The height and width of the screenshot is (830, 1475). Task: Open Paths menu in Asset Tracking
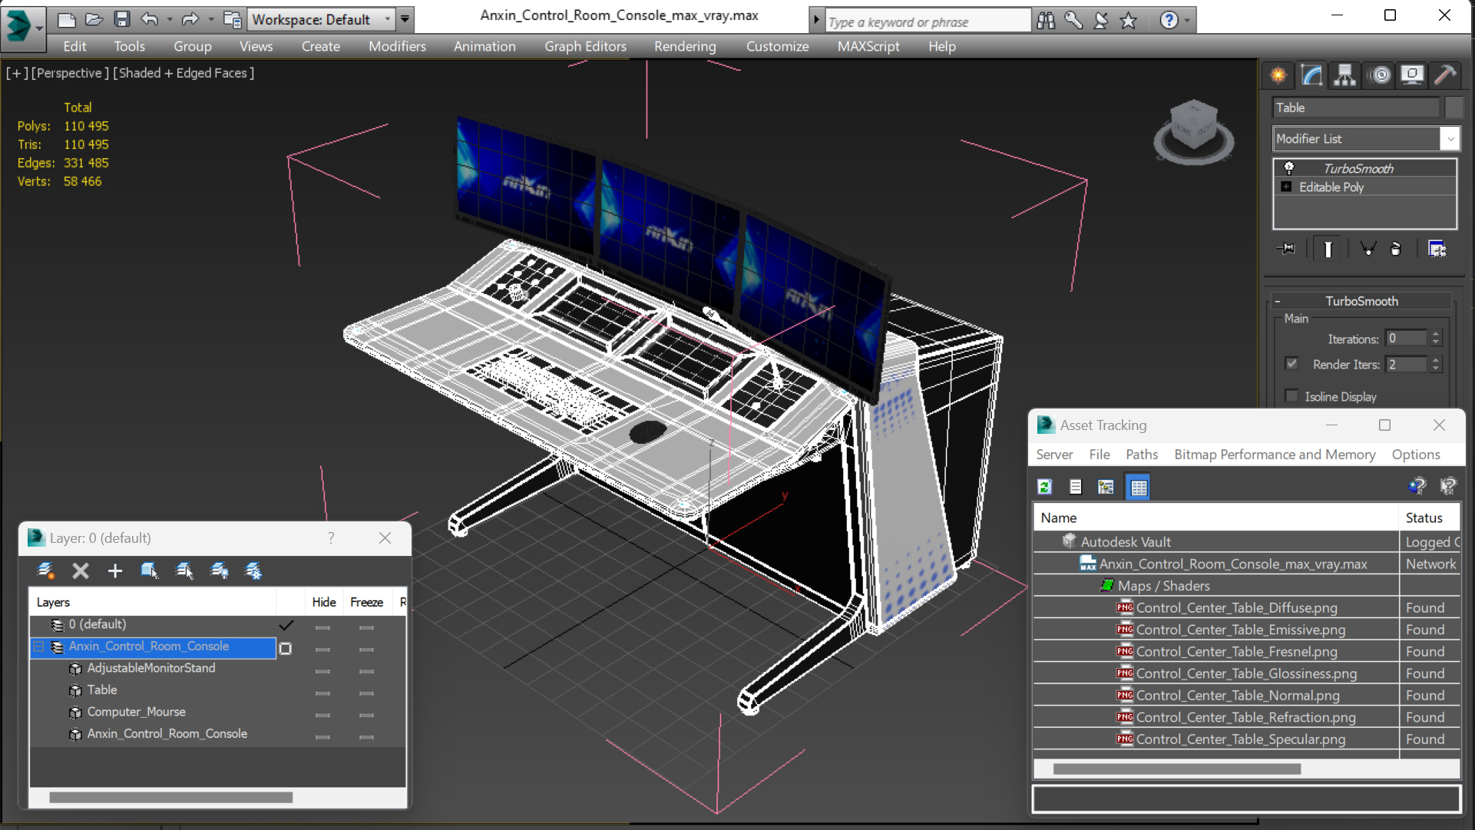click(1142, 455)
